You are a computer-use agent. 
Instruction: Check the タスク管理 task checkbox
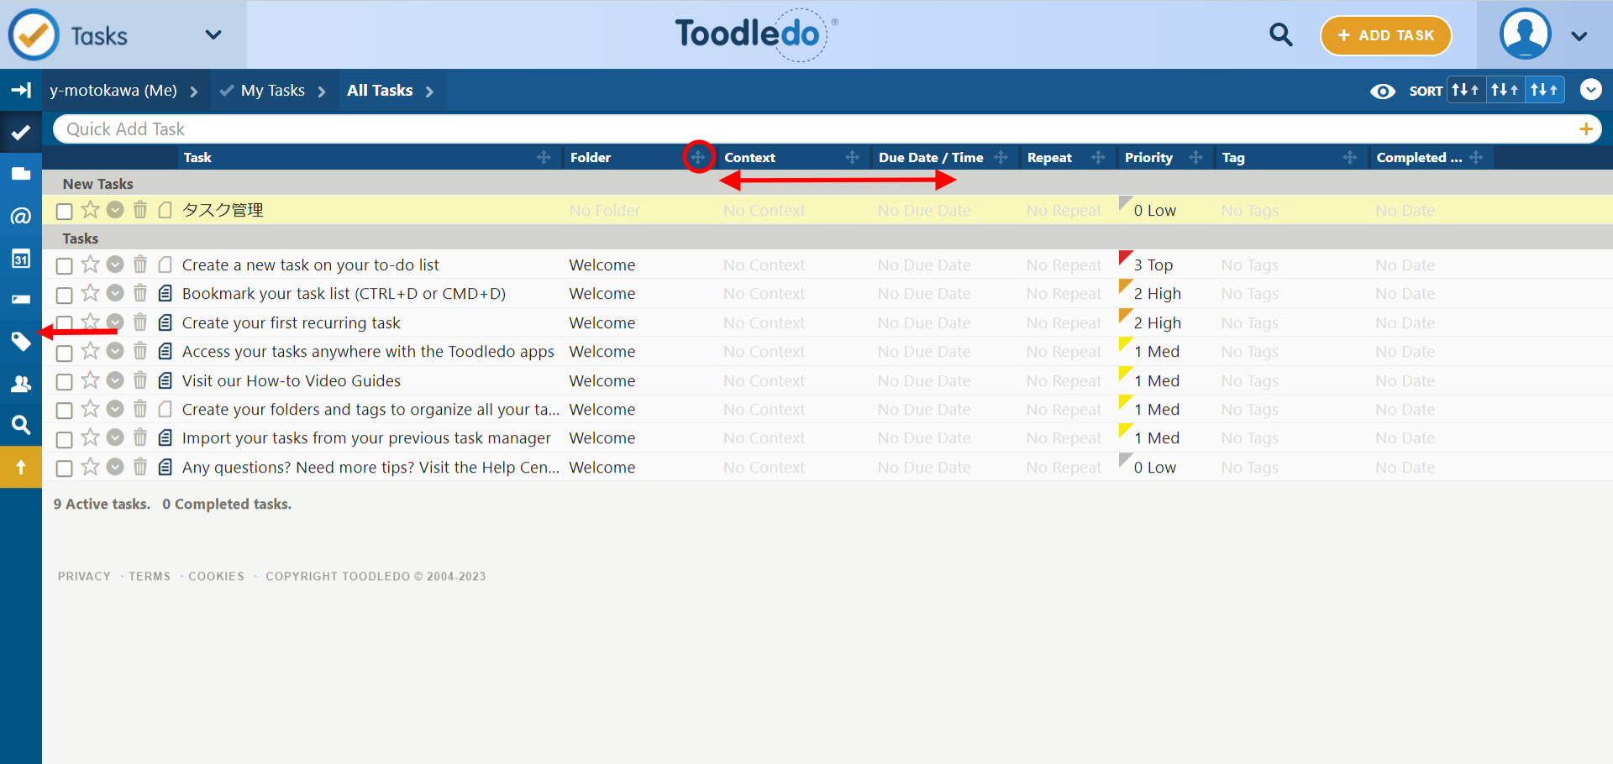(x=64, y=211)
